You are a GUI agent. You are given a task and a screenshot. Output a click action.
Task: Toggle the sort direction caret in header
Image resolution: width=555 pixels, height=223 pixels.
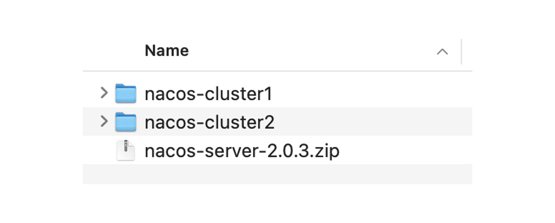(442, 52)
